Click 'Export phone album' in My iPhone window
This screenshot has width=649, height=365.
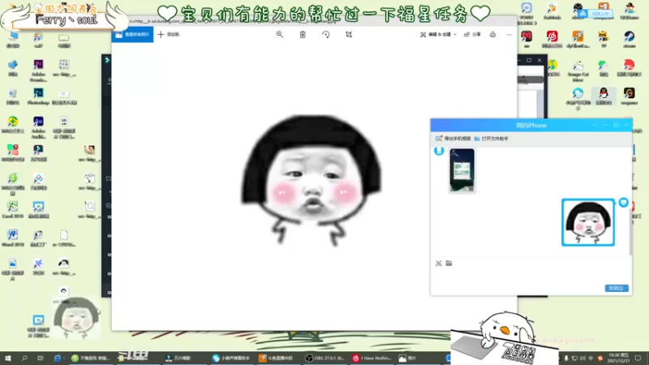click(x=453, y=139)
